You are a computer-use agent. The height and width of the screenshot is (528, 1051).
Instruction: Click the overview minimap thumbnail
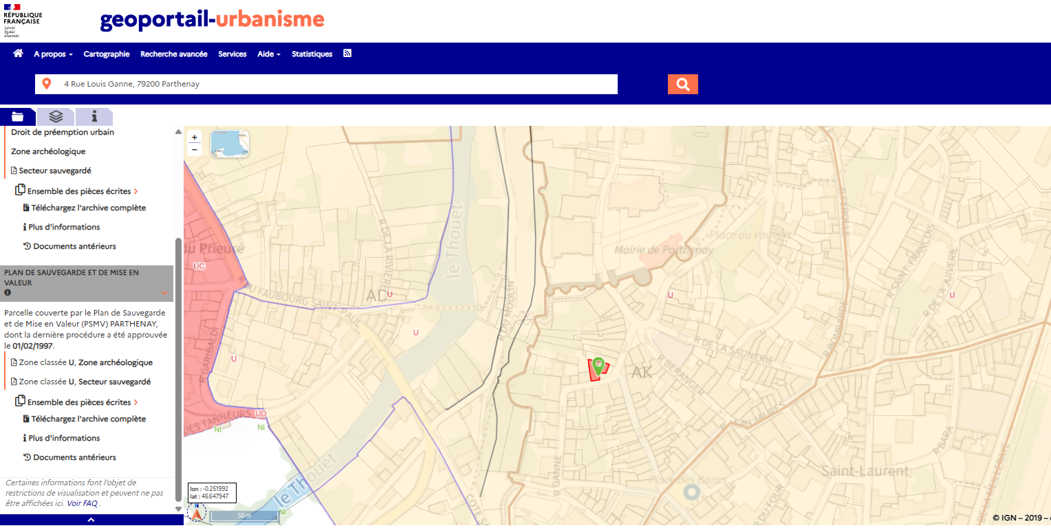pos(230,144)
